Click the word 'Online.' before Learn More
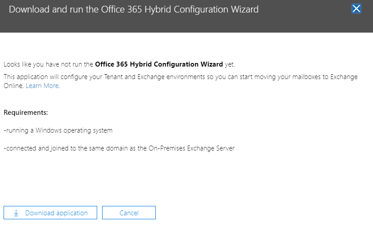Viewport: 373px width, 226px height. [x=13, y=86]
